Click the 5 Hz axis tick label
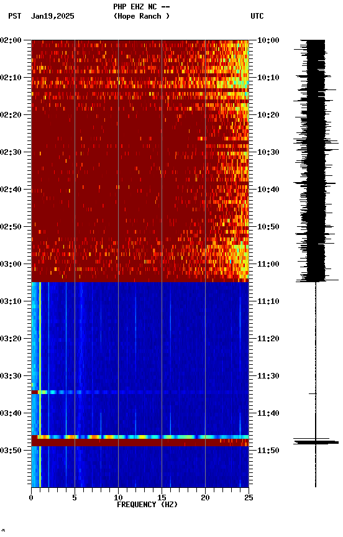 pos(75,498)
